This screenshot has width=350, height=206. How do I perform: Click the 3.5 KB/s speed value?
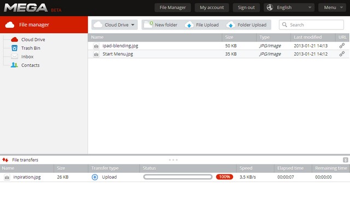pyautogui.click(x=248, y=177)
